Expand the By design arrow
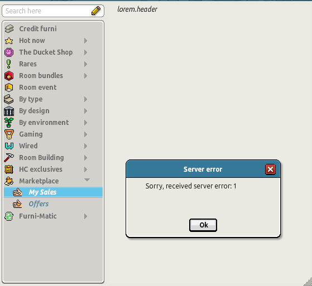312x286 pixels. 85,111
